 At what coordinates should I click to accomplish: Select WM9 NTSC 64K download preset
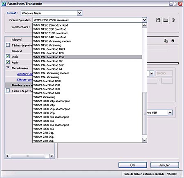coord(88,37)
